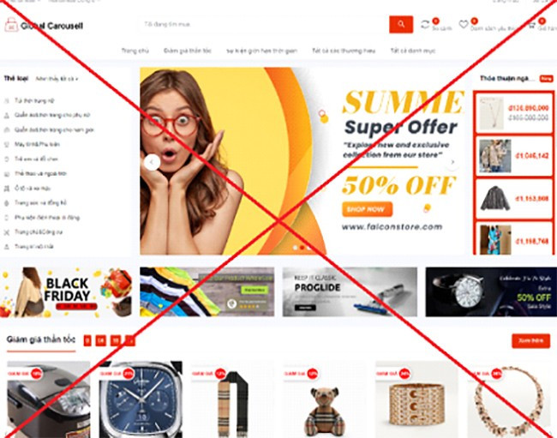Screen dimensions: 557x438
Task: Open language dropdown in top bar
Action: (x=22, y=2)
